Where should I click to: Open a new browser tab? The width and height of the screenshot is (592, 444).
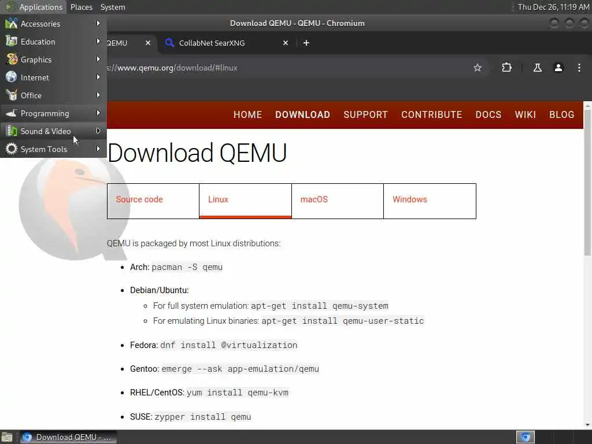[x=306, y=43]
